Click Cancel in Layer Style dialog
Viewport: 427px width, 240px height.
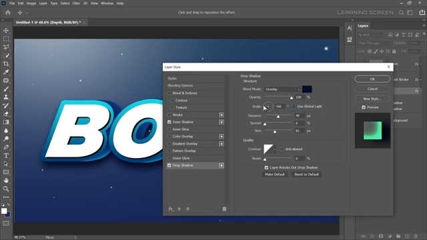tap(372, 89)
